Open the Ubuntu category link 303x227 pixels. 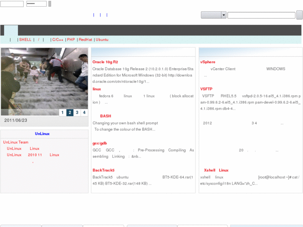(x=102, y=40)
